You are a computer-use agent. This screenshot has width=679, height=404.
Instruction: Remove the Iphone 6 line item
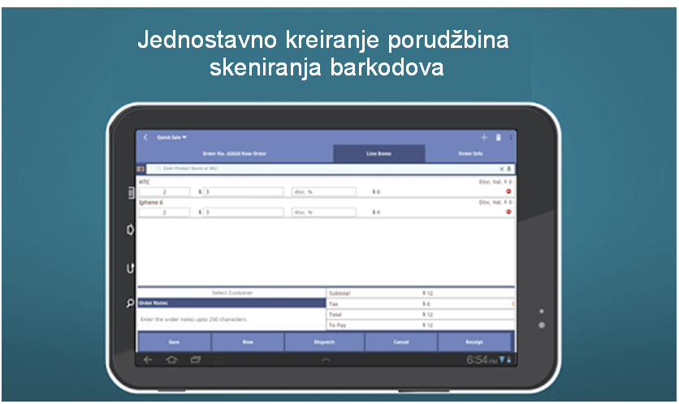click(x=509, y=211)
